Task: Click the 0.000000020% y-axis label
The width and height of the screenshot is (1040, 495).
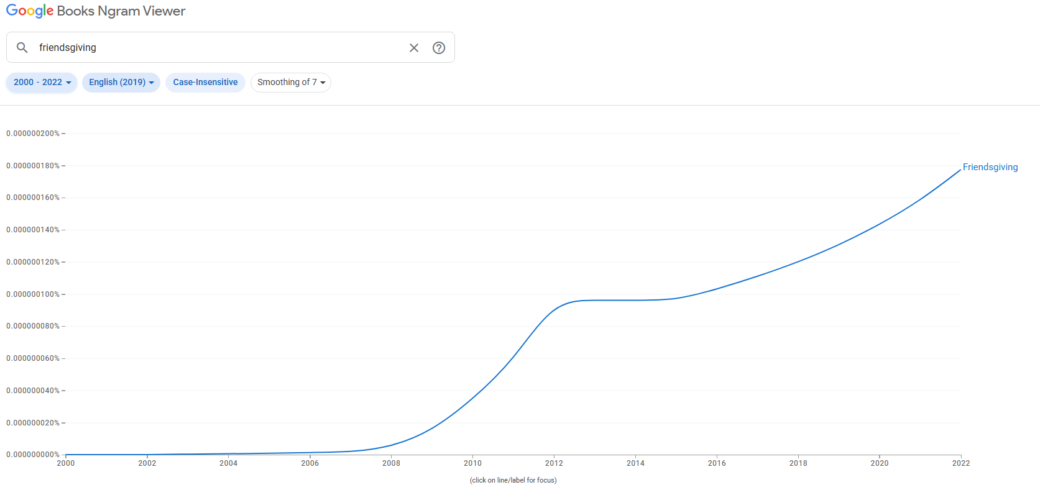Action: (x=33, y=423)
